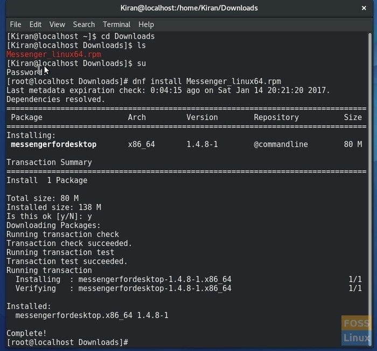Viewport: 377px width, 351px height.
Task: Click the bold 'messengerfordesktop' package name
Action: (54, 144)
